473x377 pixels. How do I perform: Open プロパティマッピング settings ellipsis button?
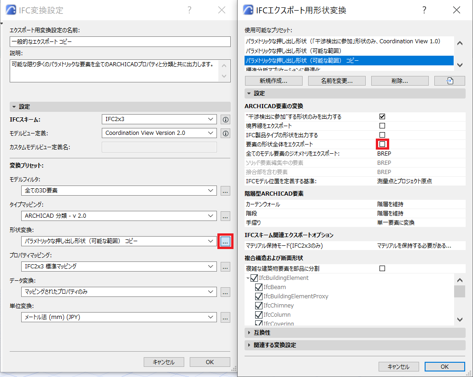[225, 267]
